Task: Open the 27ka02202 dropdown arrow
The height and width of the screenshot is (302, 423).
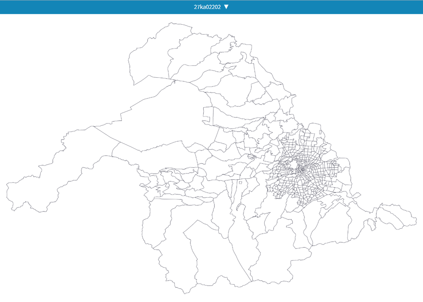Action: [226, 7]
